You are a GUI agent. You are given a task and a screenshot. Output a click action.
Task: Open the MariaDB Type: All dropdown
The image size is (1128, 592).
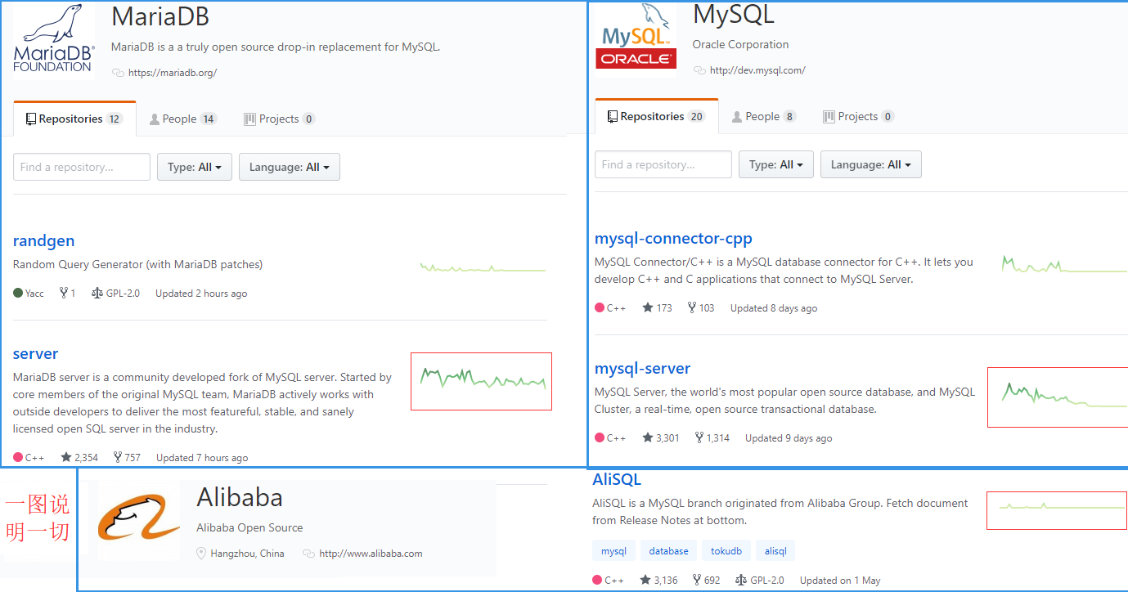195,167
